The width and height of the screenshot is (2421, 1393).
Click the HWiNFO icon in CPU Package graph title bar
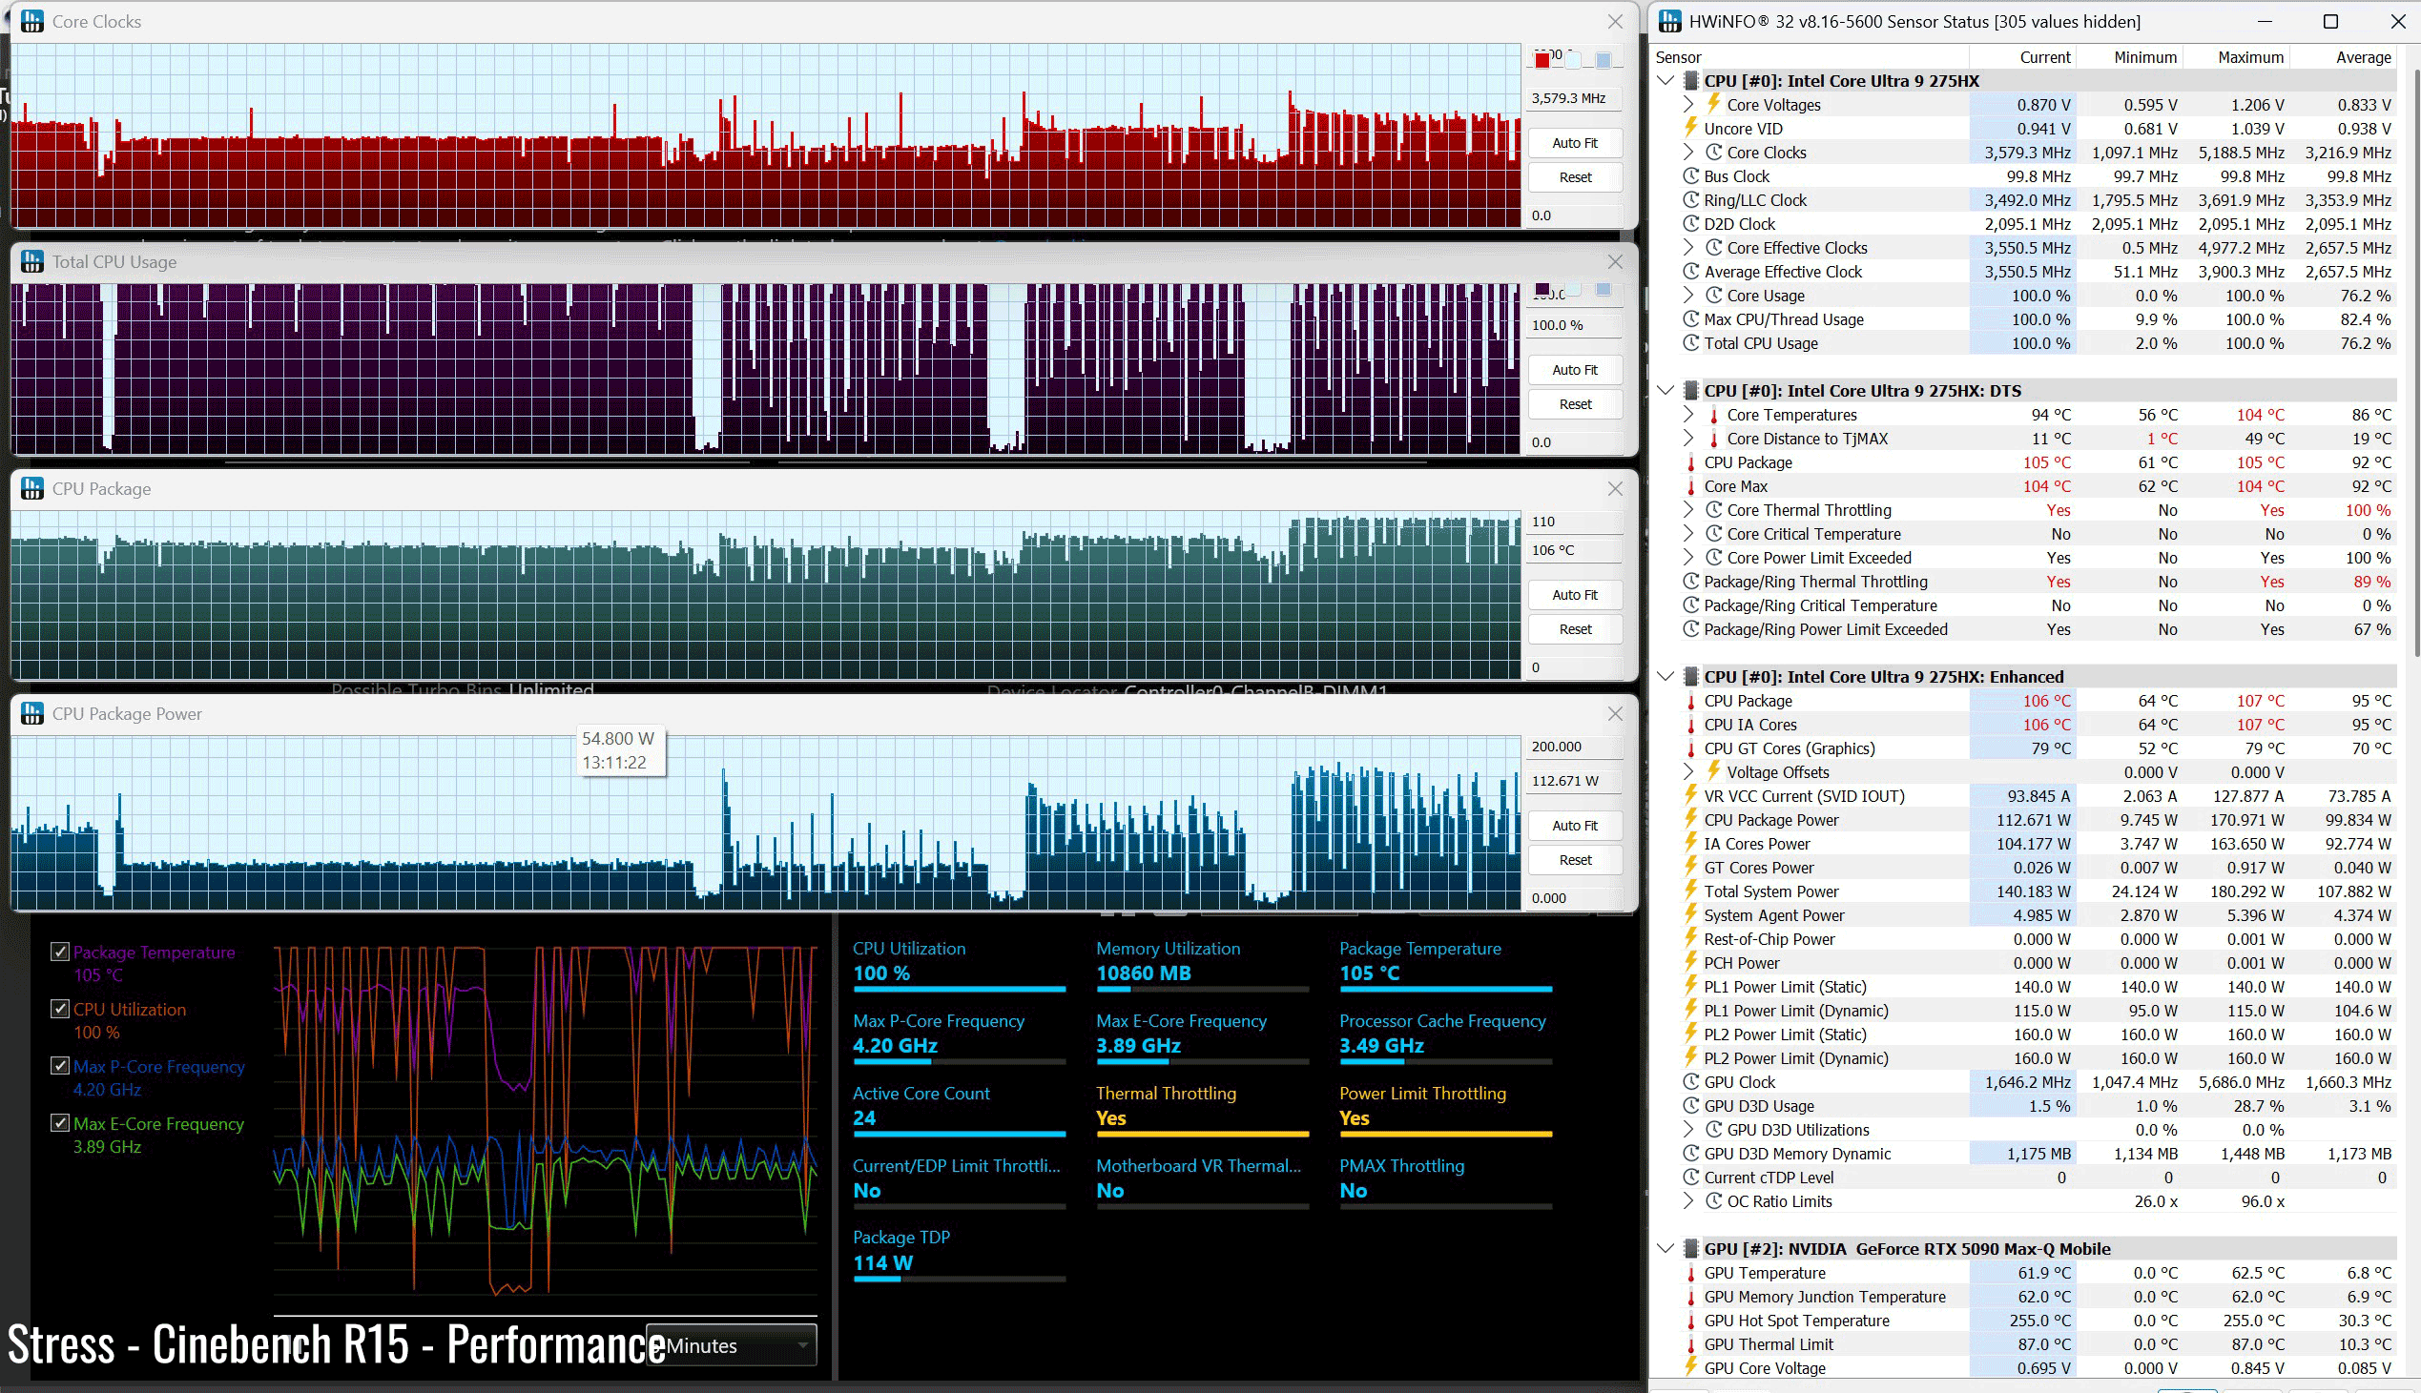tap(31, 488)
